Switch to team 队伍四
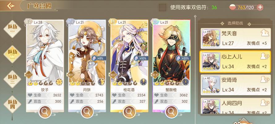The height and width of the screenshot is (124, 275). point(12,104)
